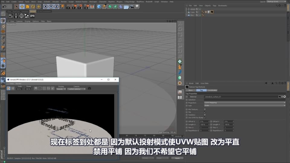Select the Tag tab in attributes

[x=201, y=90]
